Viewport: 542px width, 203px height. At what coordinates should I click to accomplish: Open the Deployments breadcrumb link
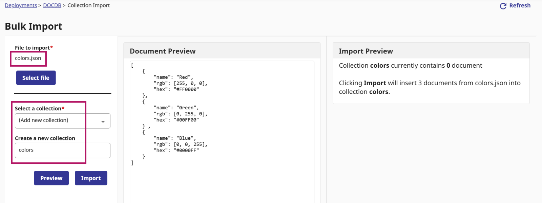point(21,5)
